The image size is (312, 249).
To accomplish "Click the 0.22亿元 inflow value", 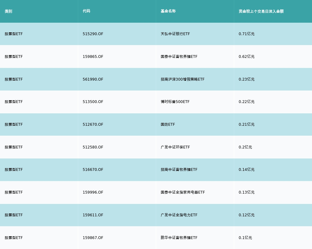I will coord(246,102).
